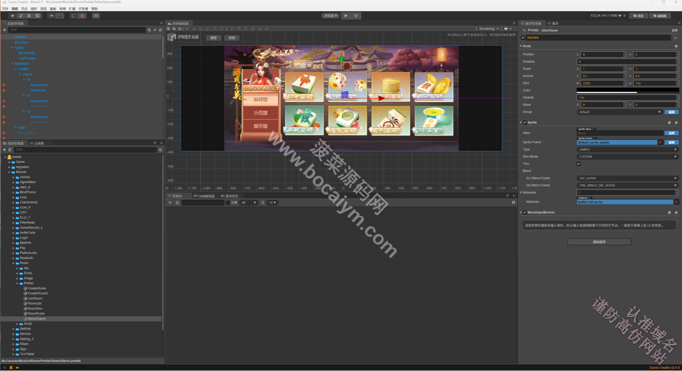Image resolution: width=682 pixels, height=371 pixels.
Task: Click the blue Atlas 选择 button
Action: point(671,133)
